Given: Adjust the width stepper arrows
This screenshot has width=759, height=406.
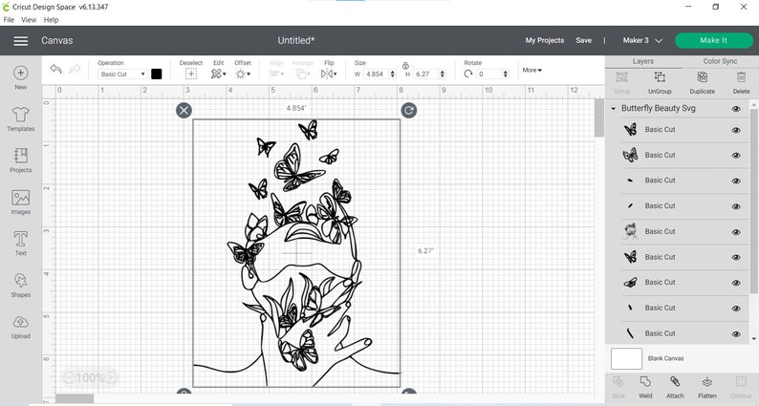Looking at the screenshot, I should (x=392, y=75).
